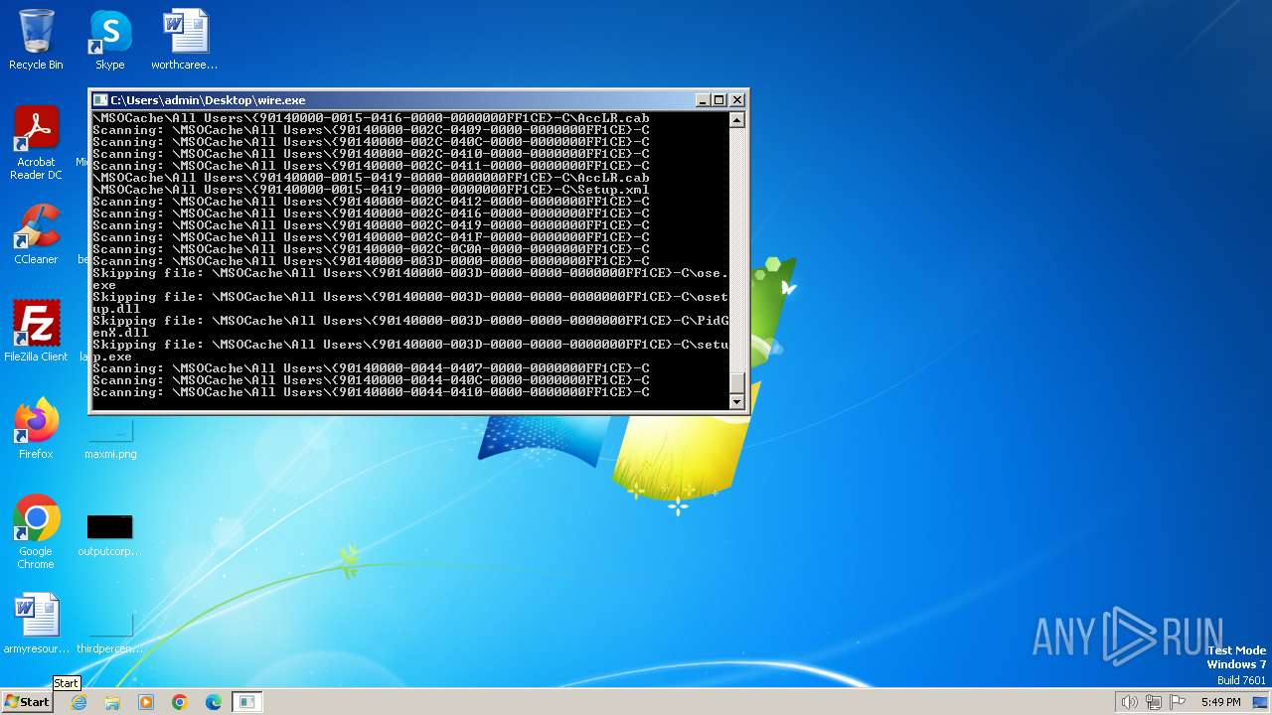Click the Setup.xml console output line
The width and height of the screenshot is (1272, 715).
point(371,190)
